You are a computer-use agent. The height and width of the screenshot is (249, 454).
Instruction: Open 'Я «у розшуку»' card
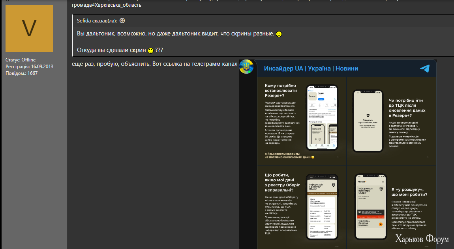(392, 207)
